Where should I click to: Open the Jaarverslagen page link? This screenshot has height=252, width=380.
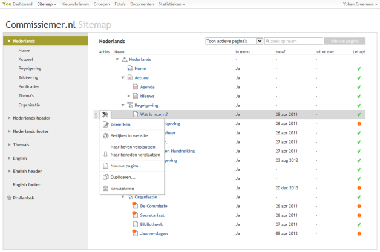click(154, 234)
